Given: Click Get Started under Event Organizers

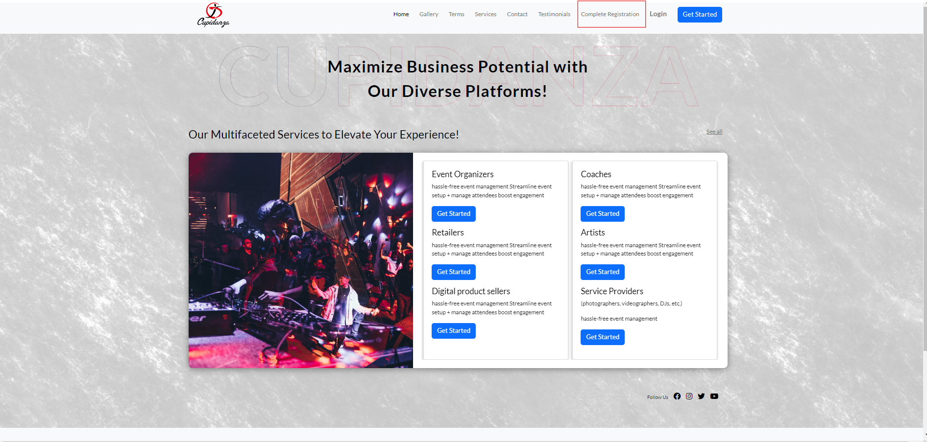Looking at the screenshot, I should [453, 214].
